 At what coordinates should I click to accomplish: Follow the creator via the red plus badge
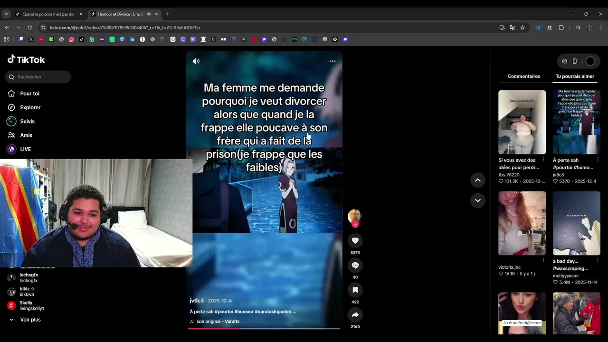click(355, 224)
